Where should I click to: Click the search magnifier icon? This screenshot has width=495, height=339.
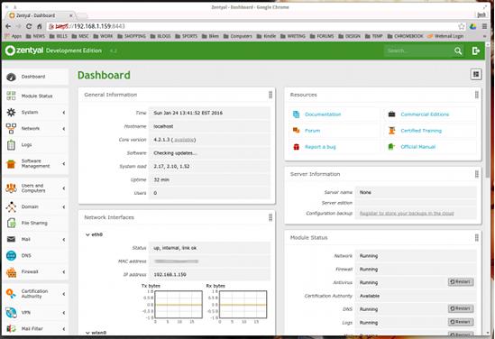[x=458, y=50]
